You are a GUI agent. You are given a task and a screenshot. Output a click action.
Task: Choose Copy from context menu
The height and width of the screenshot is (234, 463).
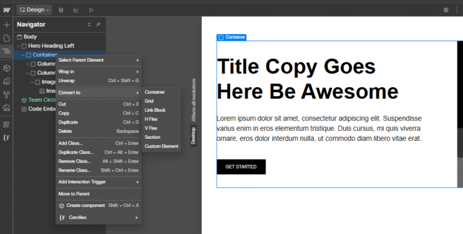click(x=99, y=113)
